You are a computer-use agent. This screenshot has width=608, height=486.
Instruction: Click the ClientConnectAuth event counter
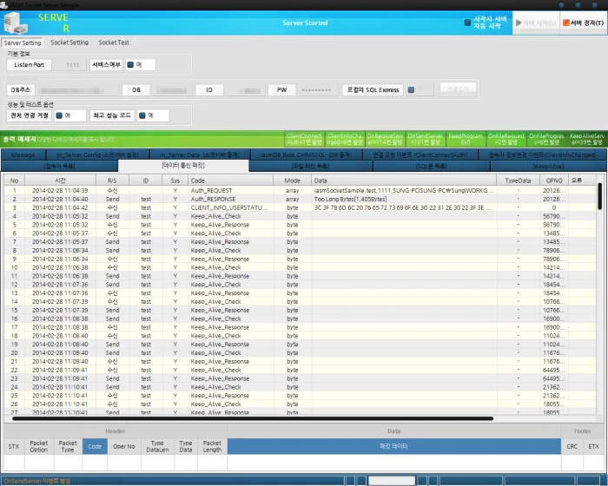click(304, 139)
